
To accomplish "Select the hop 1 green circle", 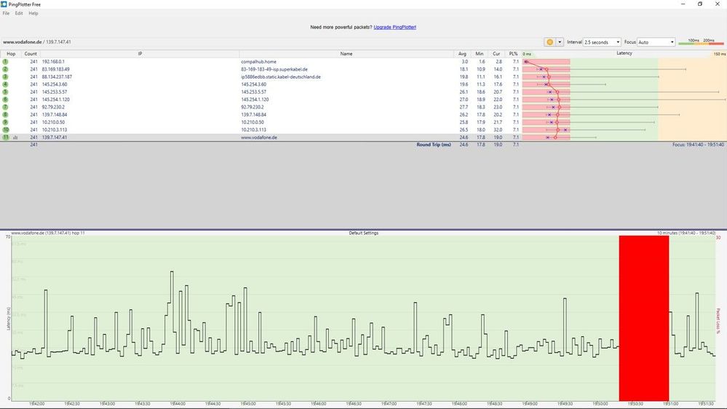I will (6, 62).
